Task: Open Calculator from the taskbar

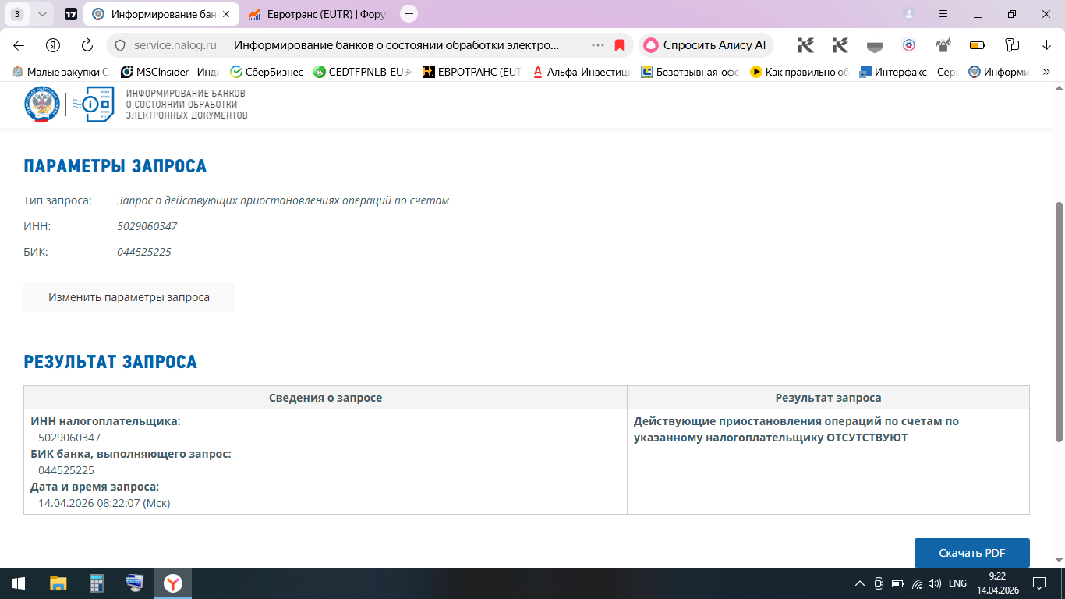Action: pos(97,583)
